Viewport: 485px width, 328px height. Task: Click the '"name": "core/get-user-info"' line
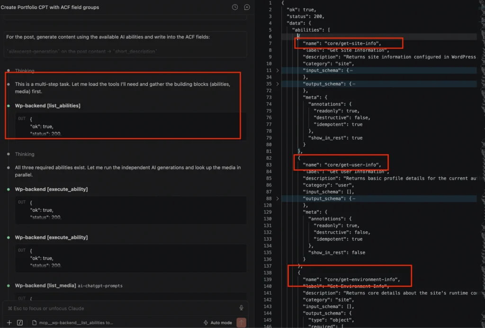tap(342, 165)
